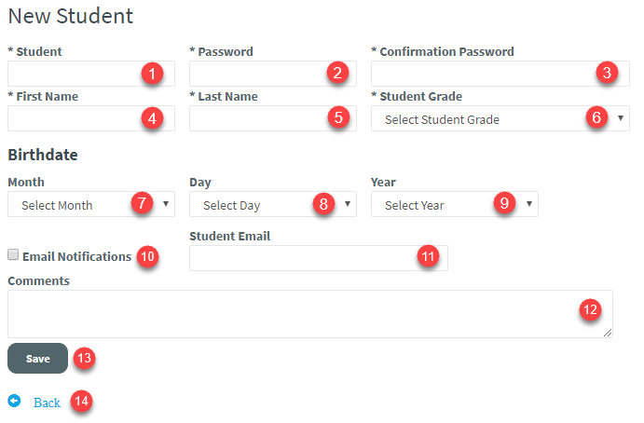Click the red number 13 badge beside Save
This screenshot has width=644, height=423.
point(84,357)
